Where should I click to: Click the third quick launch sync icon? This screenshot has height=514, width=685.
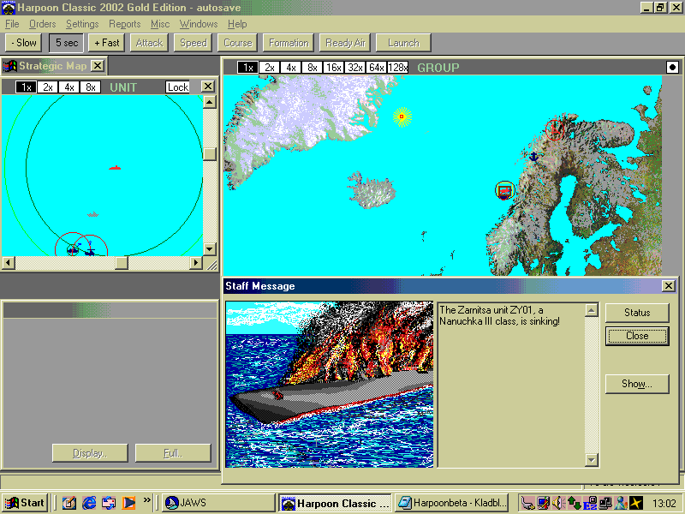coord(109,503)
